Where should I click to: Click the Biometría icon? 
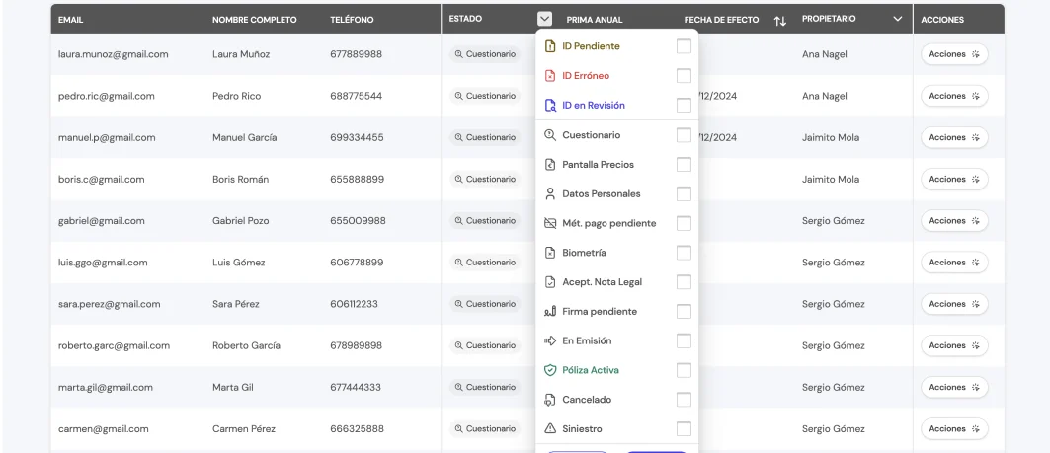click(550, 253)
